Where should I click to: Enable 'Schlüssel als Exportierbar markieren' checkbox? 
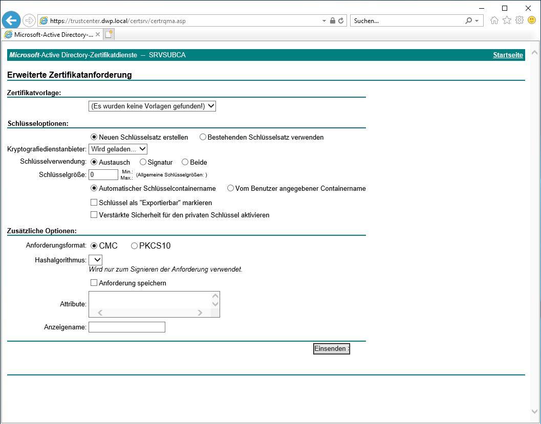coord(94,203)
